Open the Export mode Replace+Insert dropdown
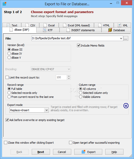 [x=29, y=110]
